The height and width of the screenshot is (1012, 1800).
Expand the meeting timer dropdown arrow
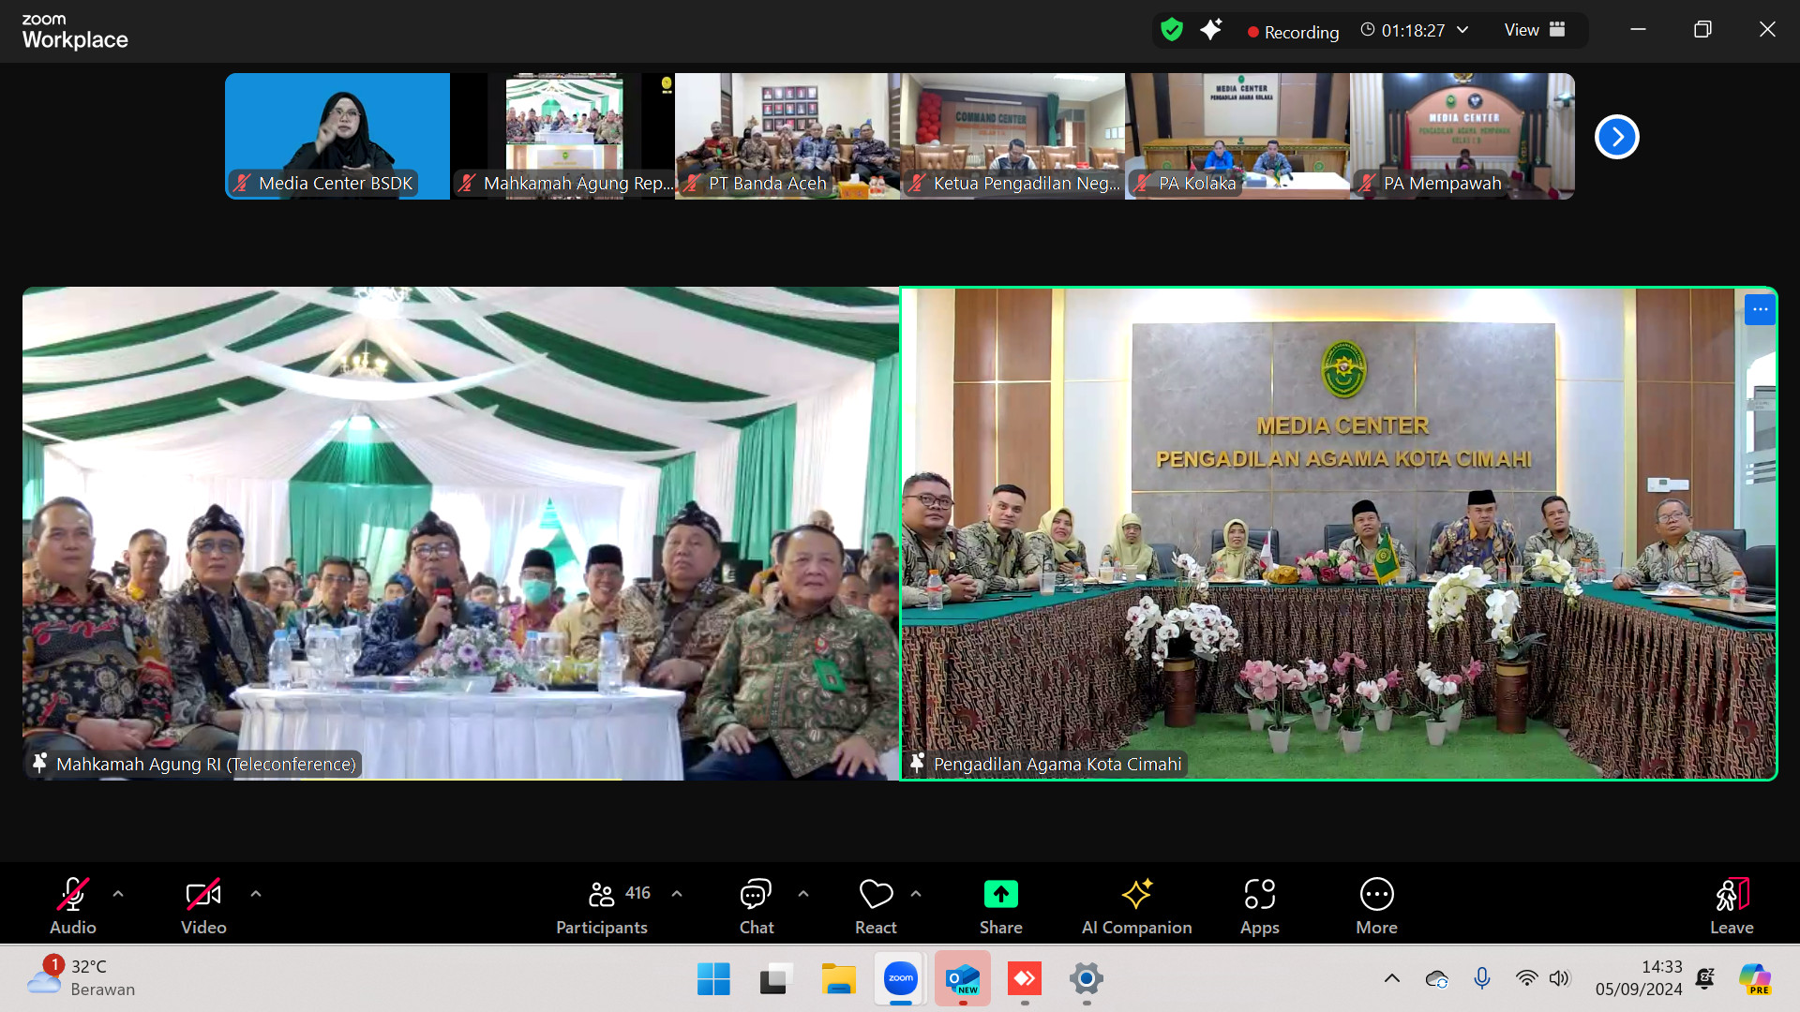(1462, 30)
